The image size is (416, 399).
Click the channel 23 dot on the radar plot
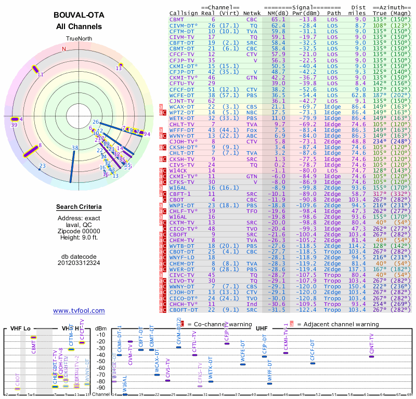40,169
